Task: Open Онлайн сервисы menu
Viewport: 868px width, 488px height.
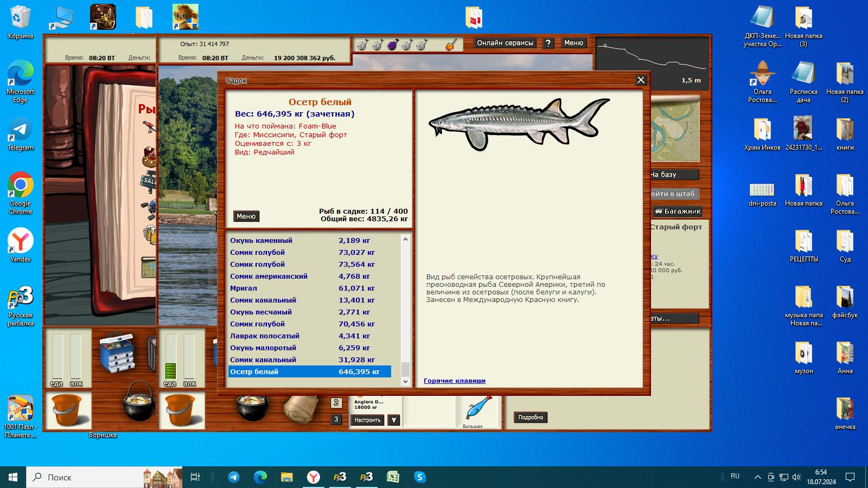Action: coord(505,43)
